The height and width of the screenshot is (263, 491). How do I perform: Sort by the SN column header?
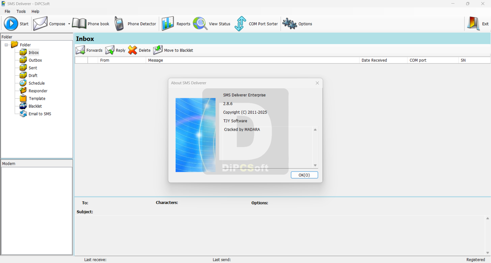tap(474, 60)
